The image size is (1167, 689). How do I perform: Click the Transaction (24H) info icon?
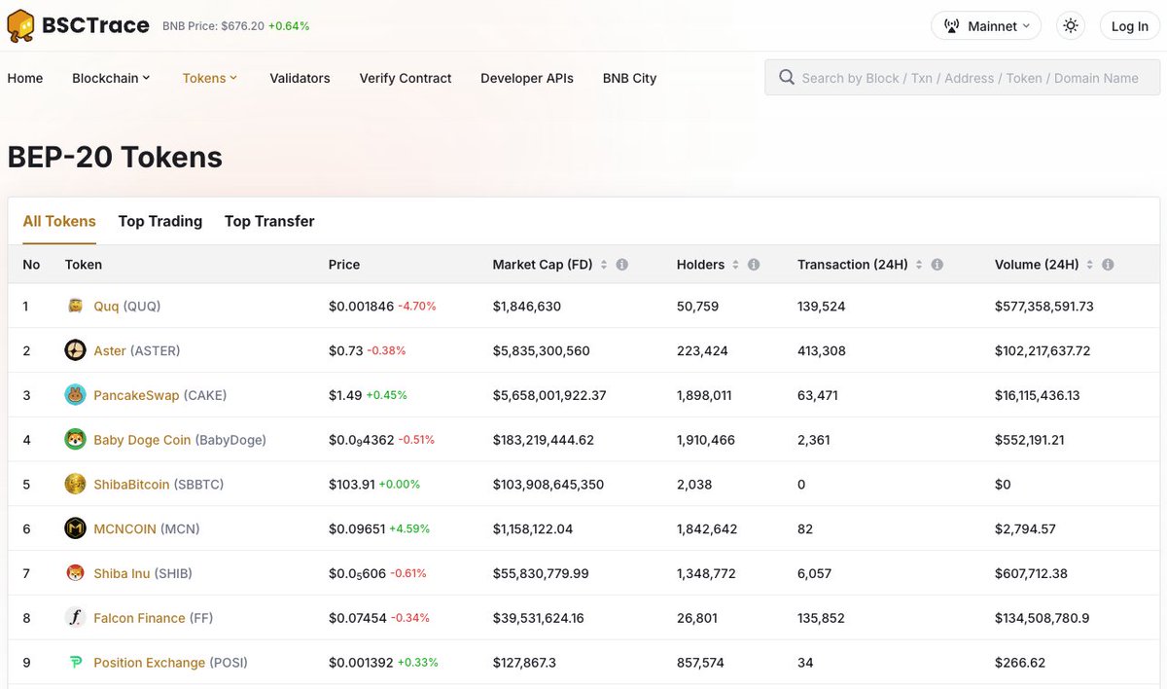pyautogui.click(x=937, y=265)
